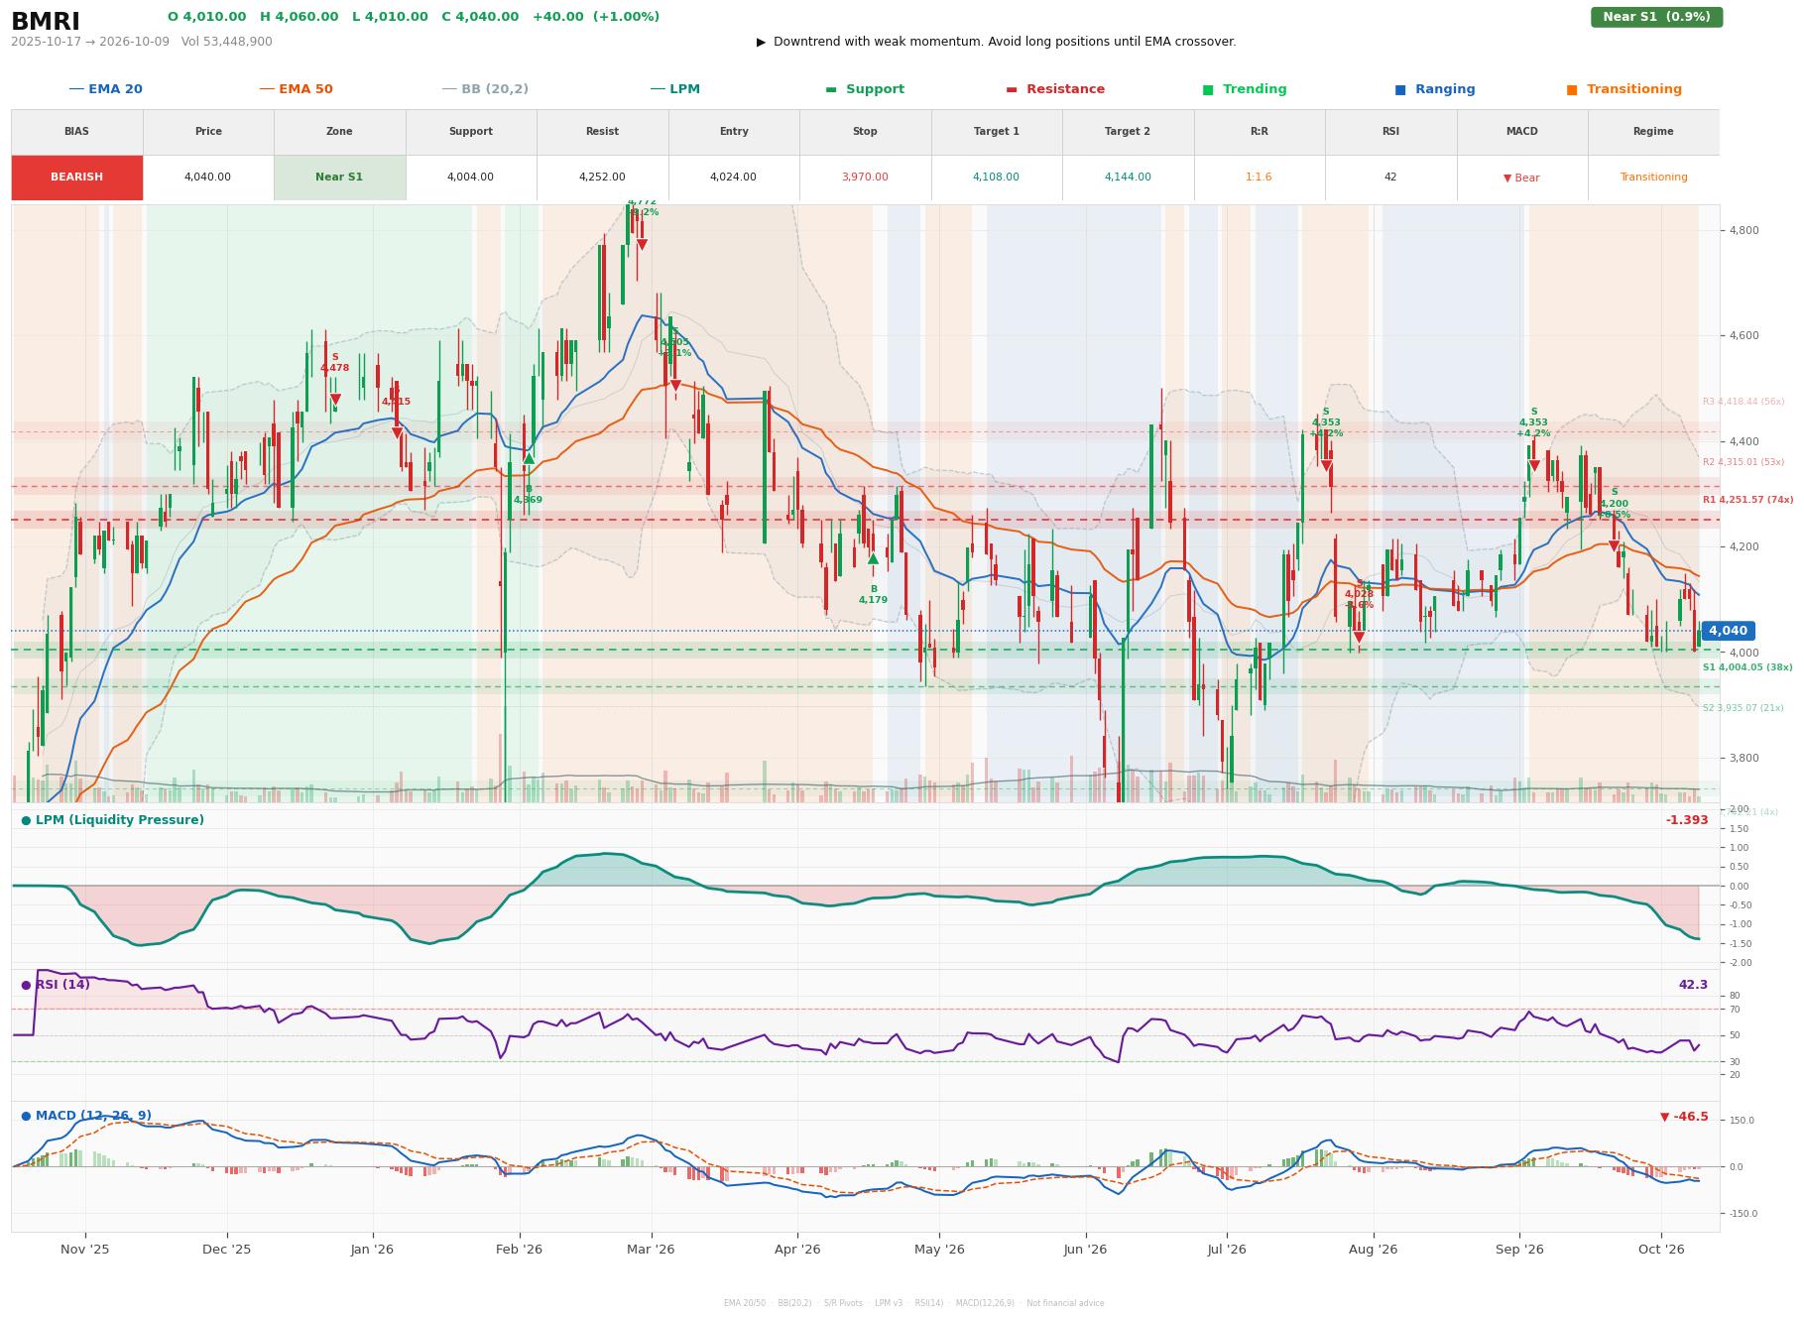Click the Near S1 (0.9%) badge
This screenshot has width=1804, height=1319.
(1656, 17)
